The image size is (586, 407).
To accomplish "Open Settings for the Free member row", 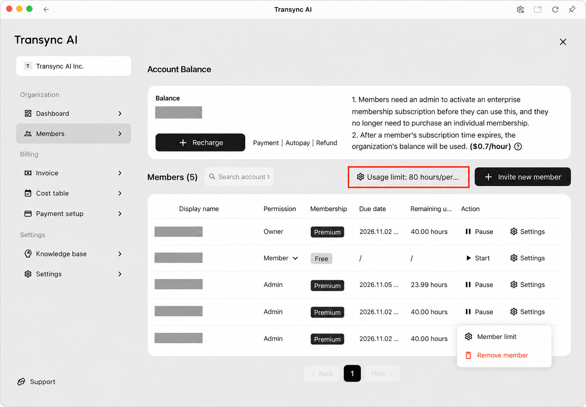I will click(527, 258).
